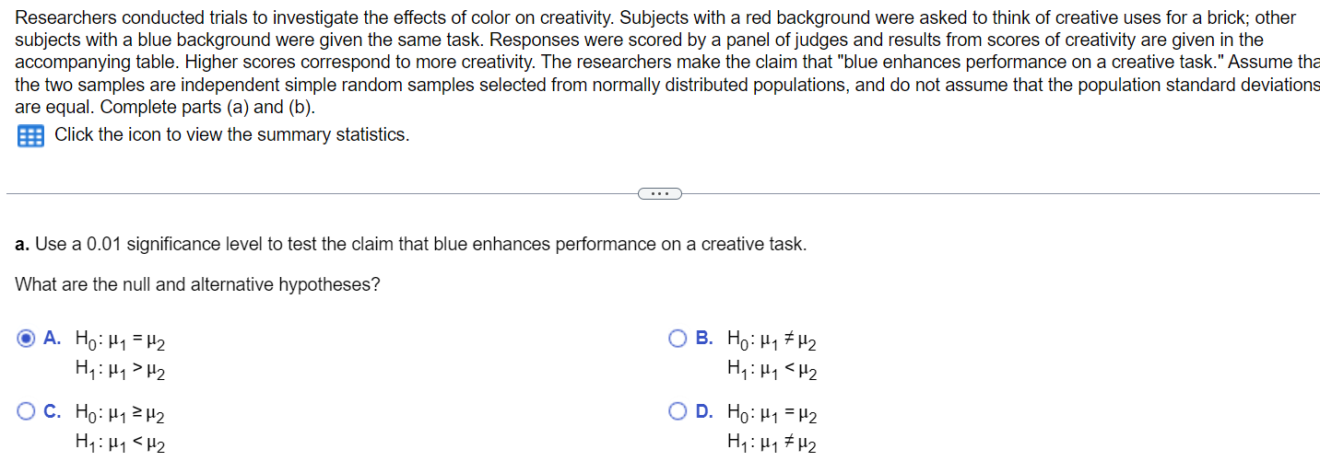
Task: Click H0: μ1 ≥ μ2 in option C
Action: (x=121, y=414)
